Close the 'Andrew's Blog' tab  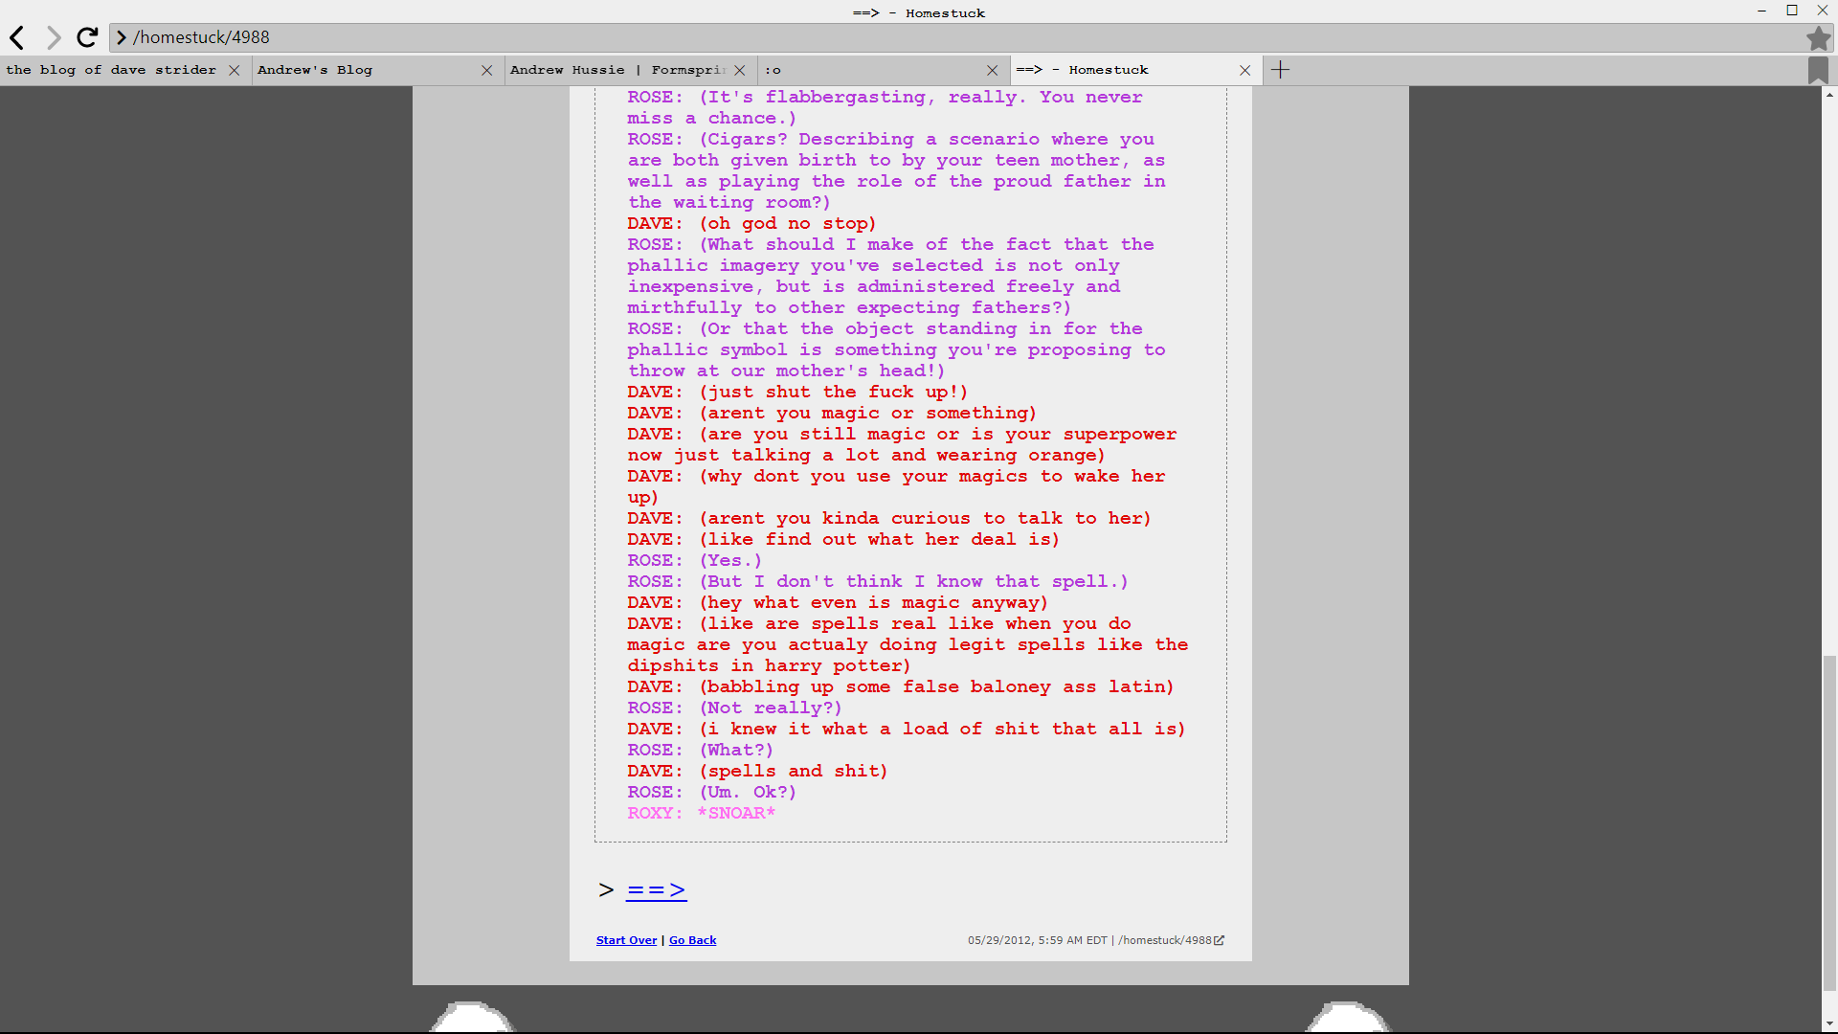pyautogui.click(x=486, y=70)
